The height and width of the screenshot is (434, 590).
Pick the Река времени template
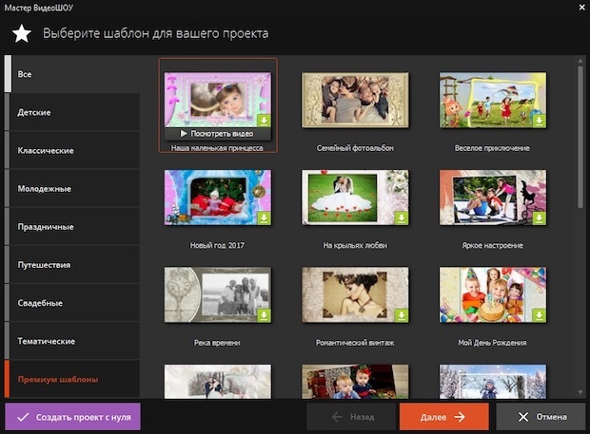(x=218, y=294)
